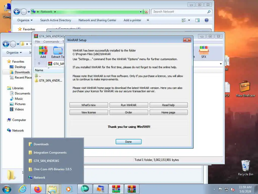Open Firefox from the taskbar

(38, 189)
